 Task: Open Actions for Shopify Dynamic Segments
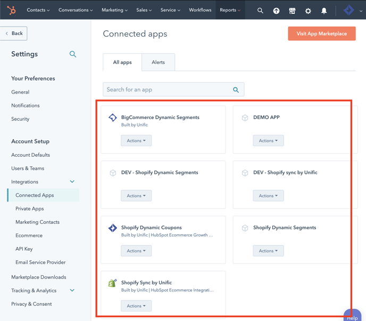(268, 251)
